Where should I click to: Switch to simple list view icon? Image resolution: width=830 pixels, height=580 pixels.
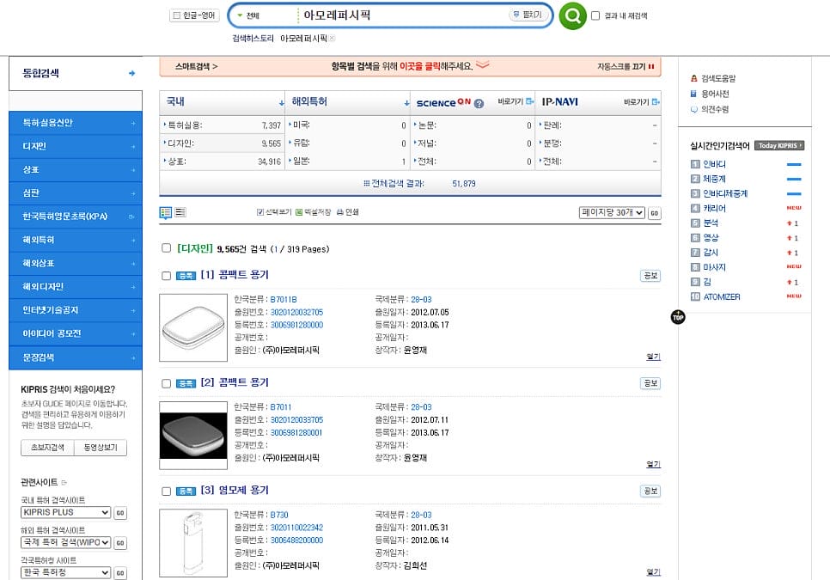tap(180, 212)
